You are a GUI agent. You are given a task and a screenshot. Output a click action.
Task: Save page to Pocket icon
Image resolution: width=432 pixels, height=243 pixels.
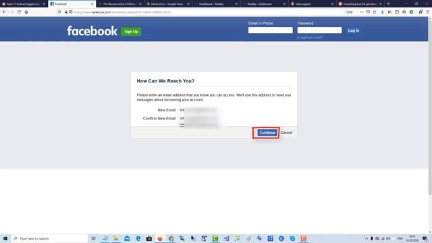tap(368, 12)
